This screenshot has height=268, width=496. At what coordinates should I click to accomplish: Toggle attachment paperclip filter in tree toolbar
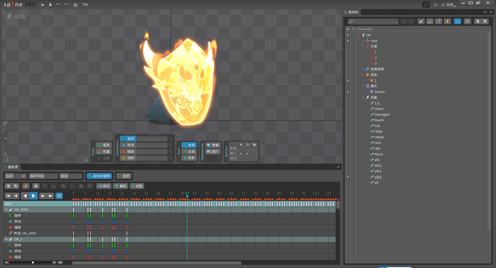tap(439, 21)
